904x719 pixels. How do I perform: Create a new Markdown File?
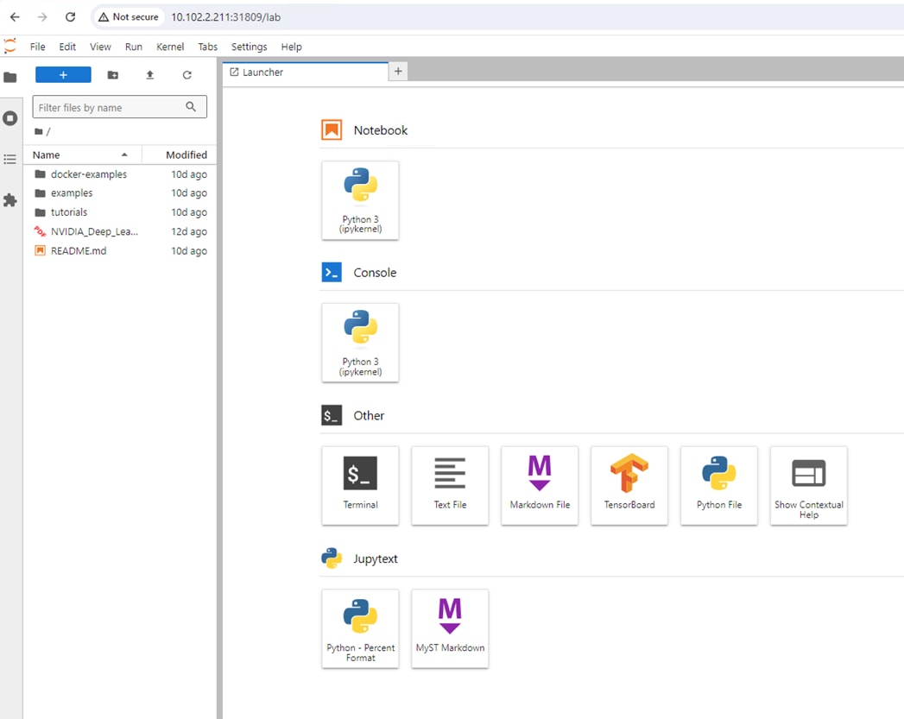[540, 486]
